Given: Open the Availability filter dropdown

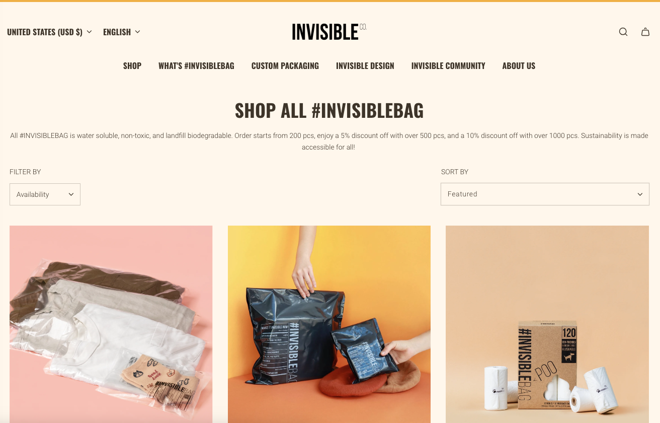Looking at the screenshot, I should click(x=45, y=194).
